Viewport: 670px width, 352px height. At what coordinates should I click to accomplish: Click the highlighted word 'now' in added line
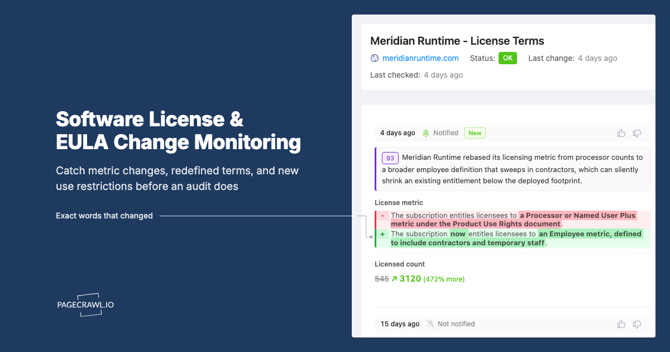458,234
